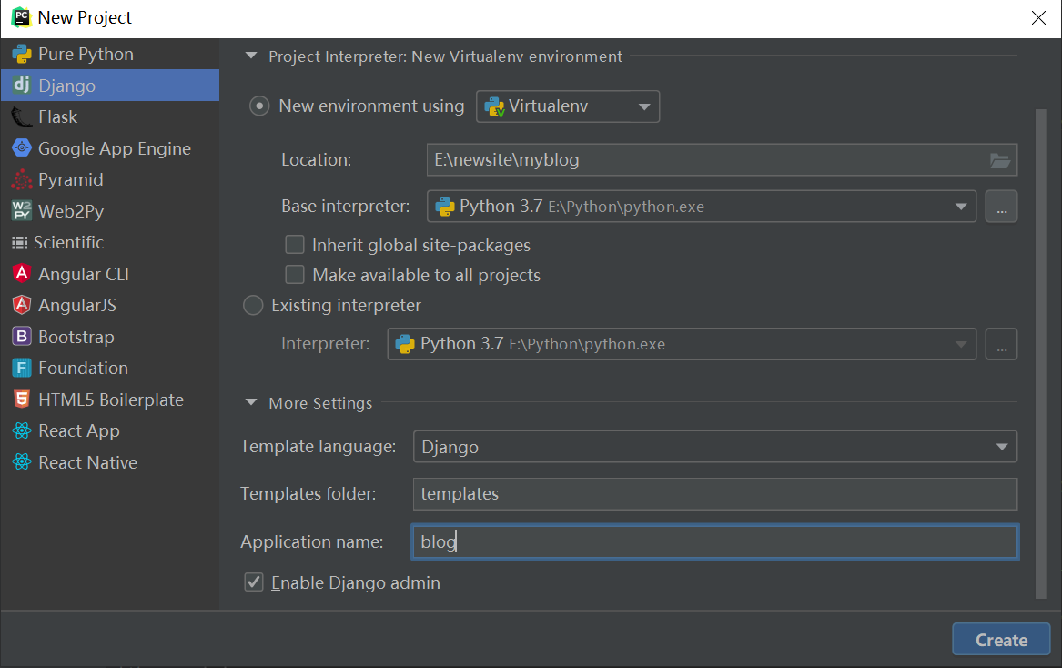Click the folder browse icon in Location field
The height and width of the screenshot is (668, 1062).
coord(1000,161)
